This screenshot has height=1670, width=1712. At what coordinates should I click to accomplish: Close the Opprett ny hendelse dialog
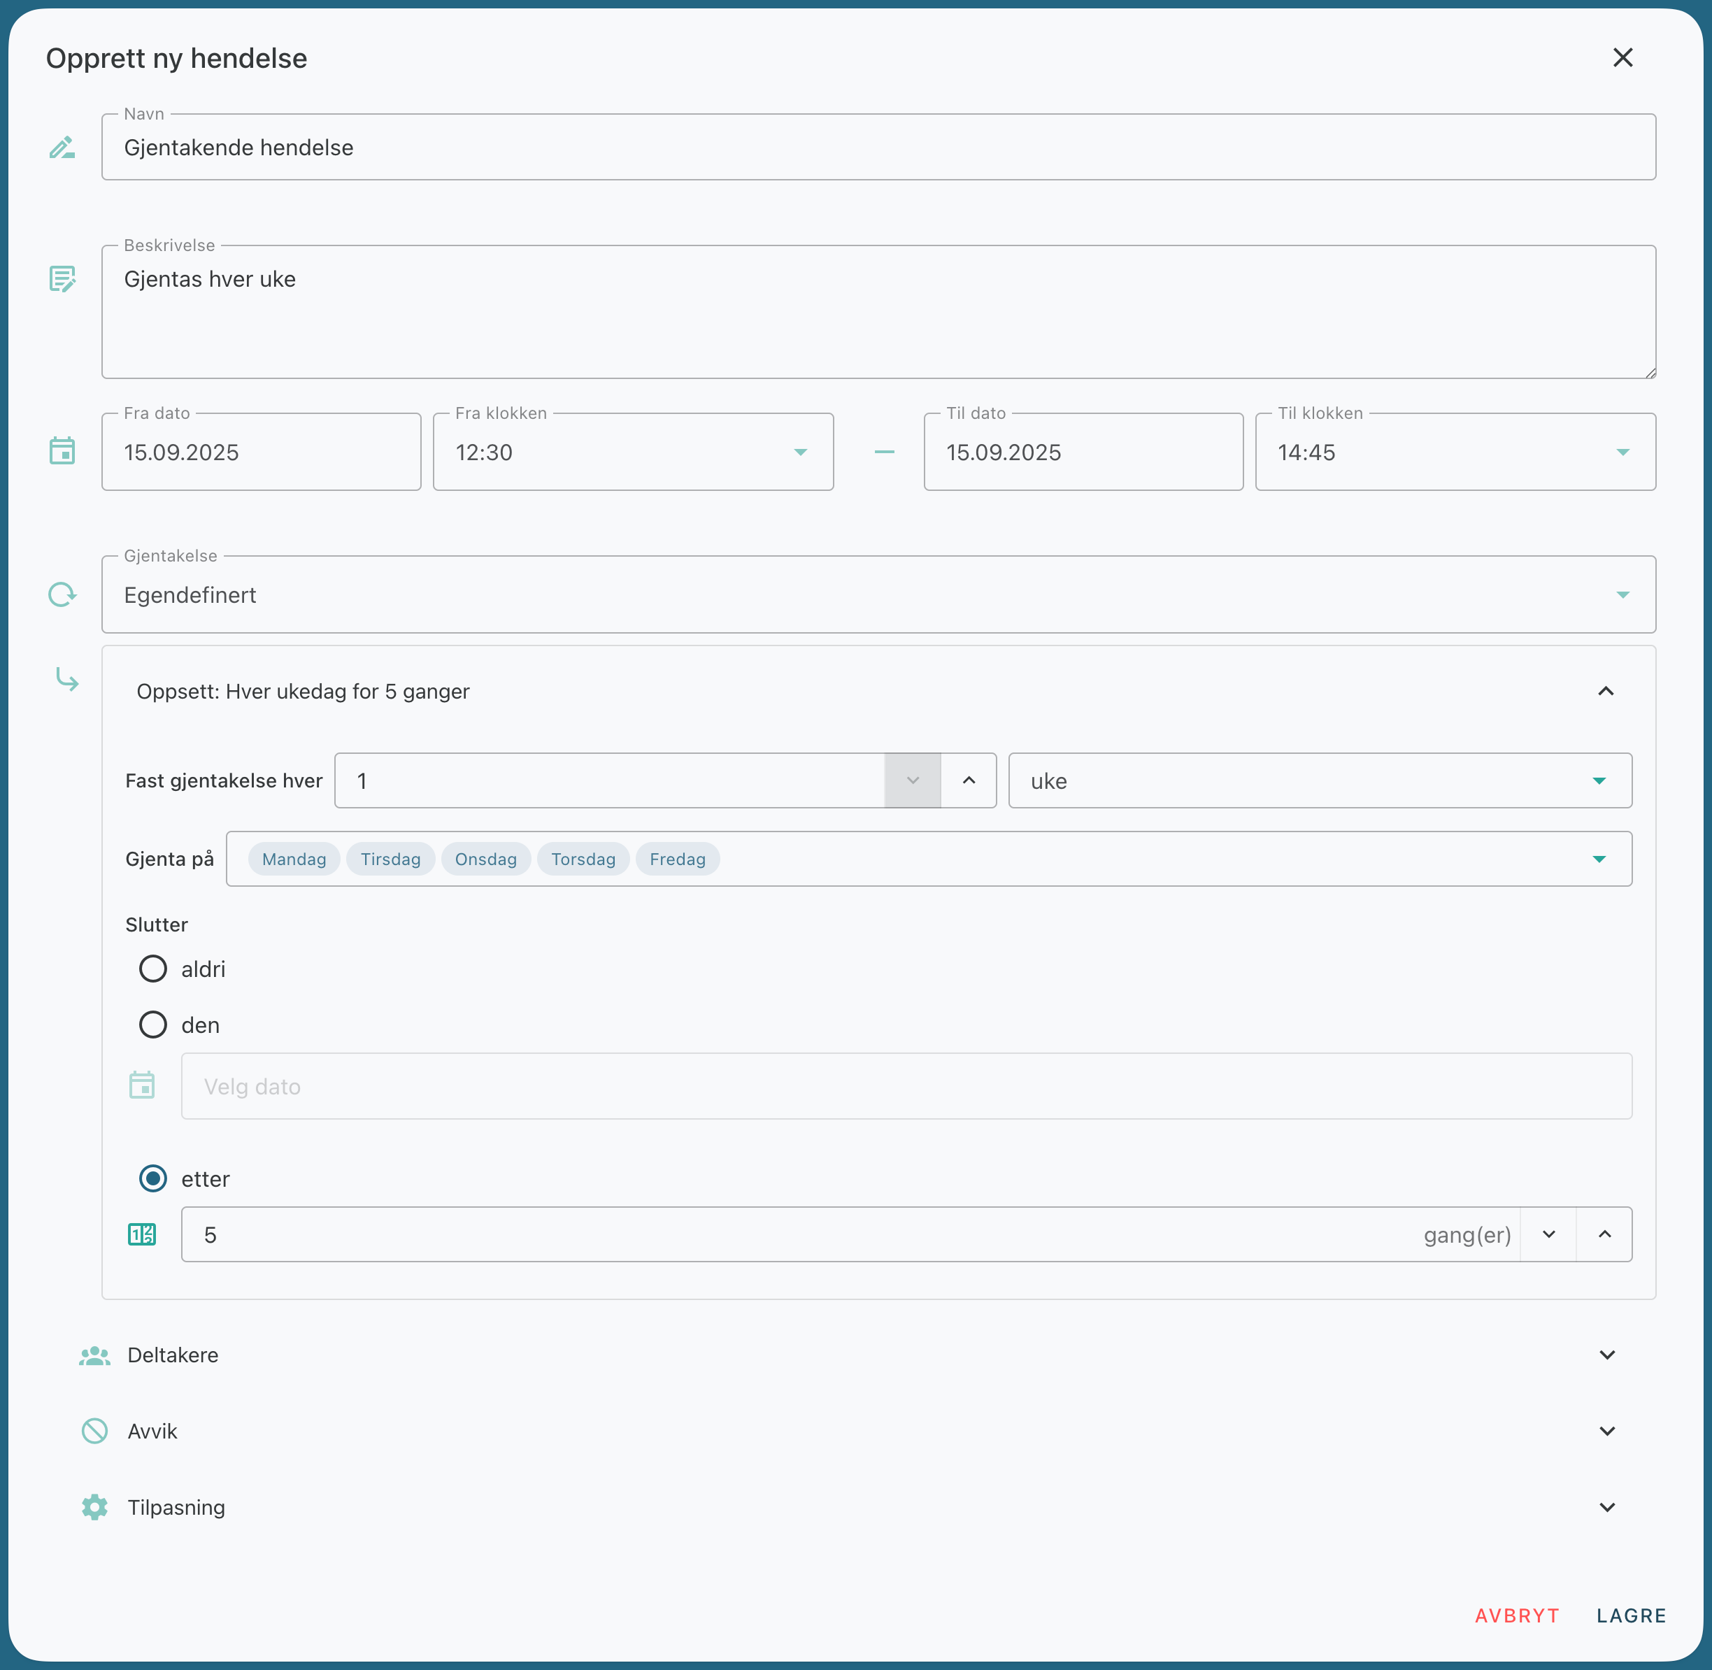point(1622,58)
